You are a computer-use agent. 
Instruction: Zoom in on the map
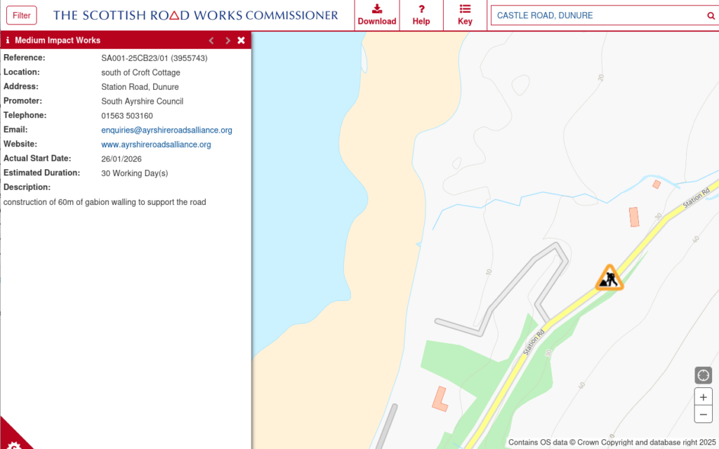coord(703,396)
